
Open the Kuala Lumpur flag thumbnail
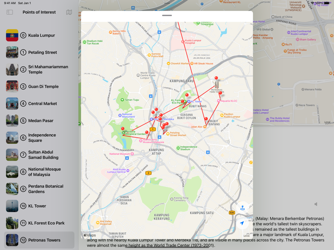coord(12,35)
